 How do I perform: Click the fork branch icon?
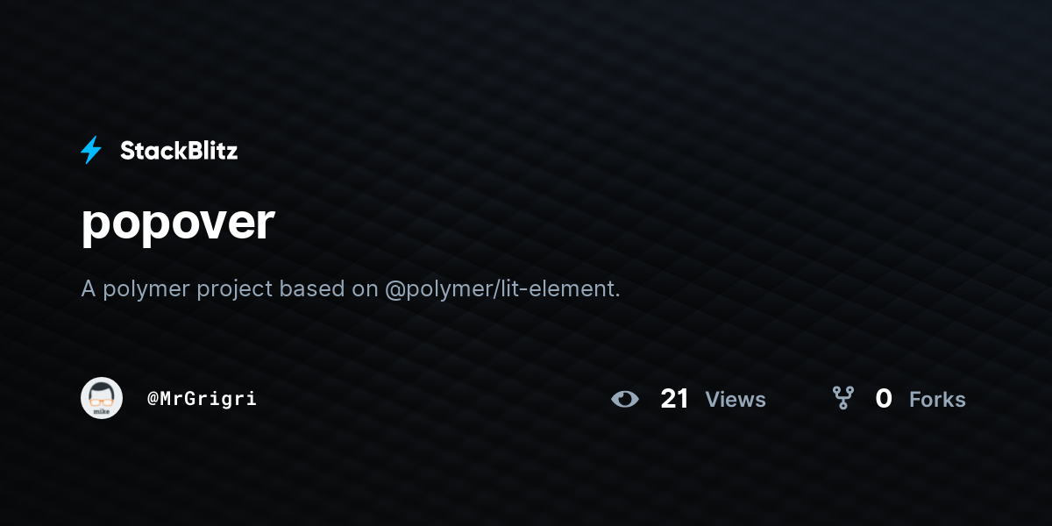point(843,399)
